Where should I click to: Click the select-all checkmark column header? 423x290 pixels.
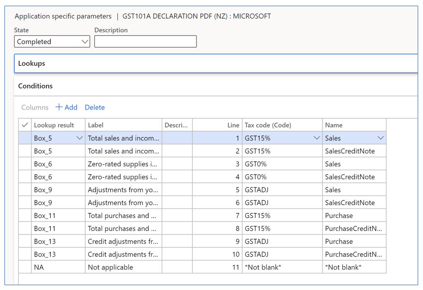[x=25, y=125]
